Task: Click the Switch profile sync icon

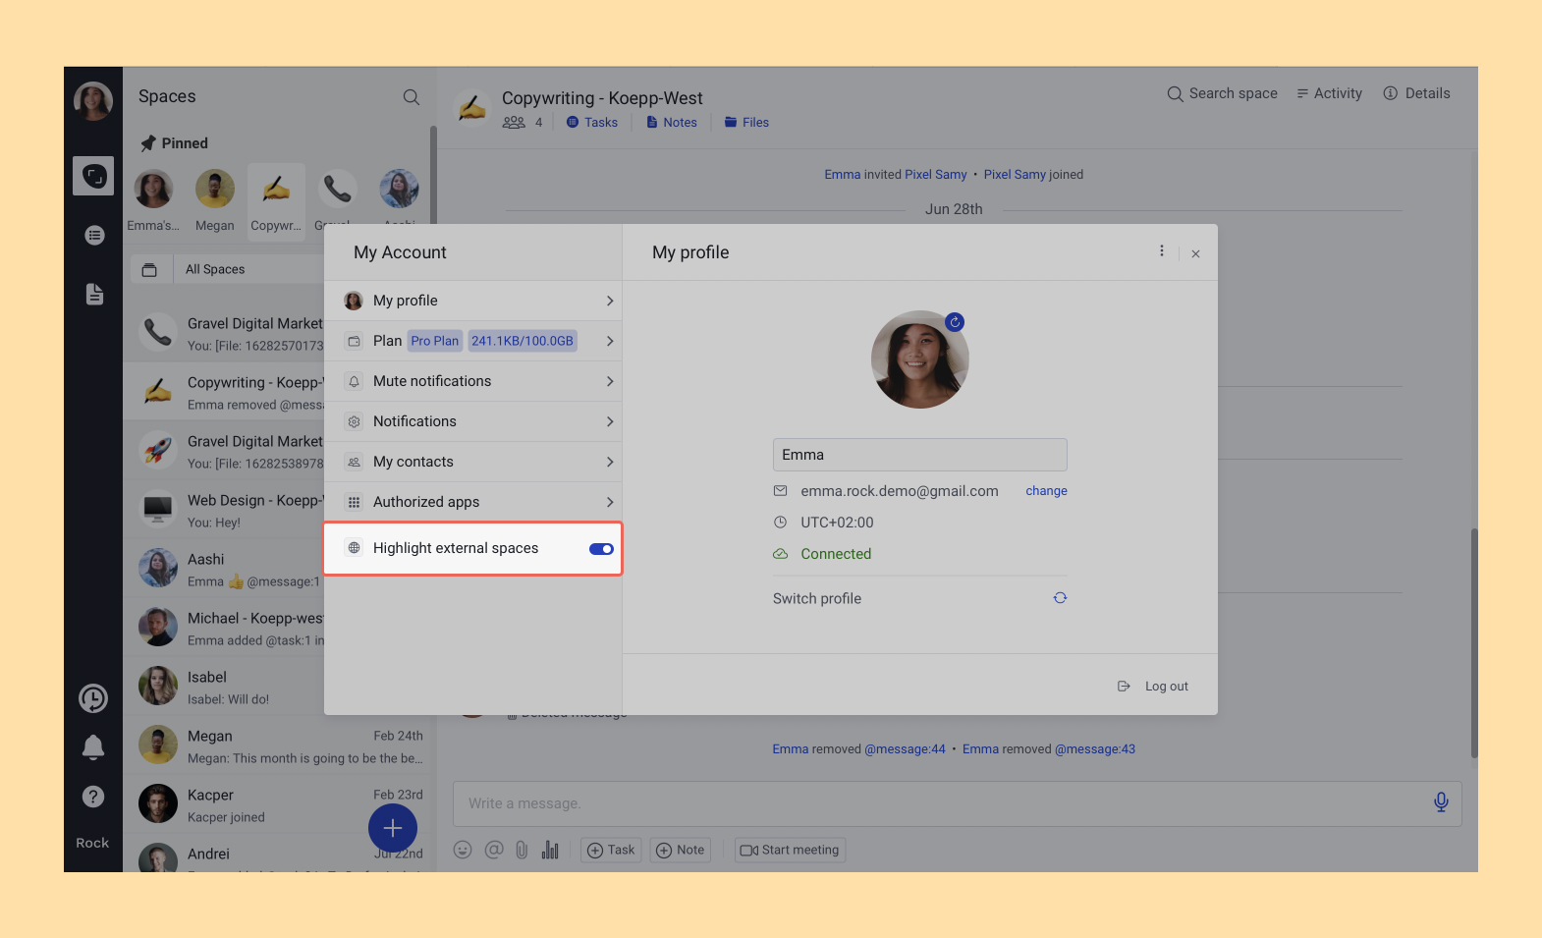Action: [1060, 598]
